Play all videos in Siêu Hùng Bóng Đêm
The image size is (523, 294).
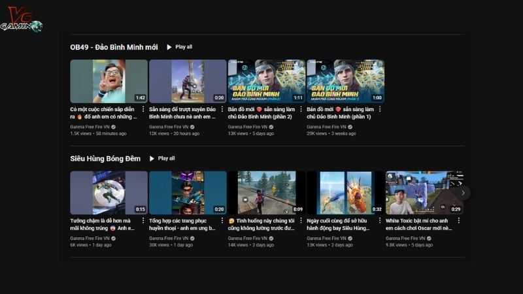[162, 158]
